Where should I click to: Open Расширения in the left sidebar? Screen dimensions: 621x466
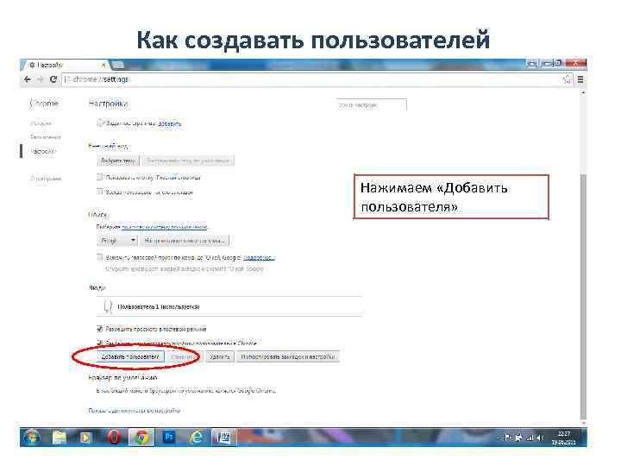tap(46, 136)
